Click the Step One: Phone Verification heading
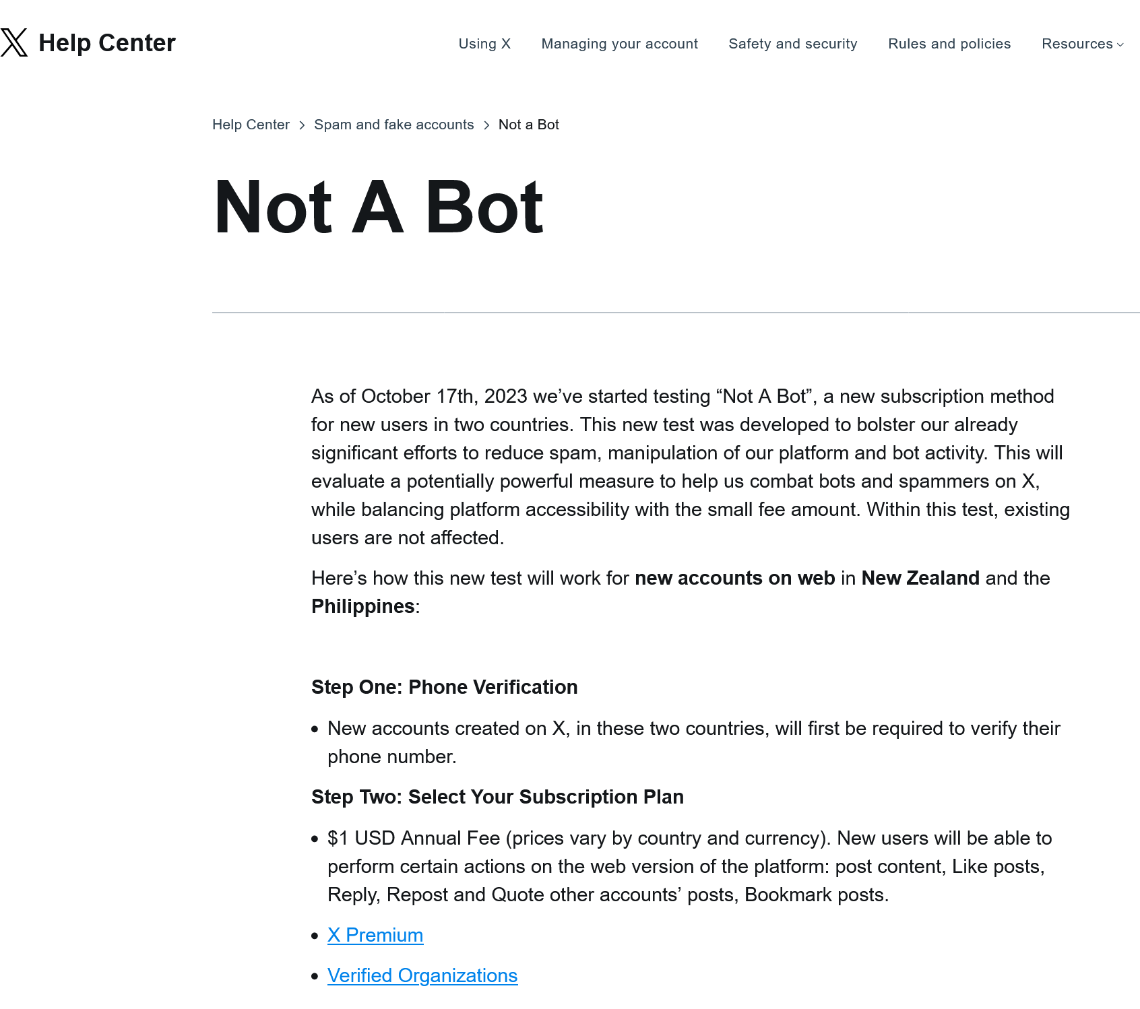 tap(444, 687)
